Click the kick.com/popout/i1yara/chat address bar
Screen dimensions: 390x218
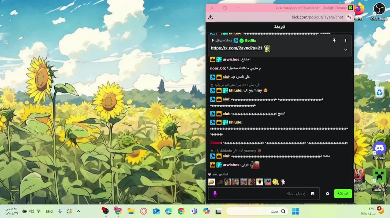(317, 17)
